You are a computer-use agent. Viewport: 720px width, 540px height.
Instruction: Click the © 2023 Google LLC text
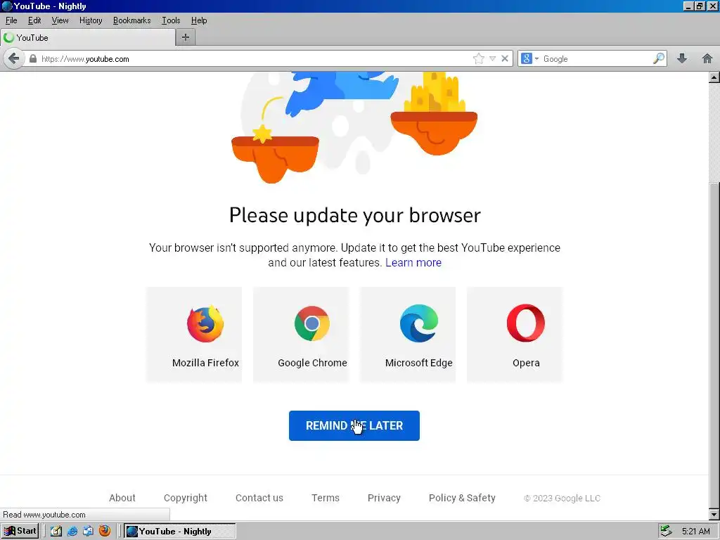[x=562, y=499]
